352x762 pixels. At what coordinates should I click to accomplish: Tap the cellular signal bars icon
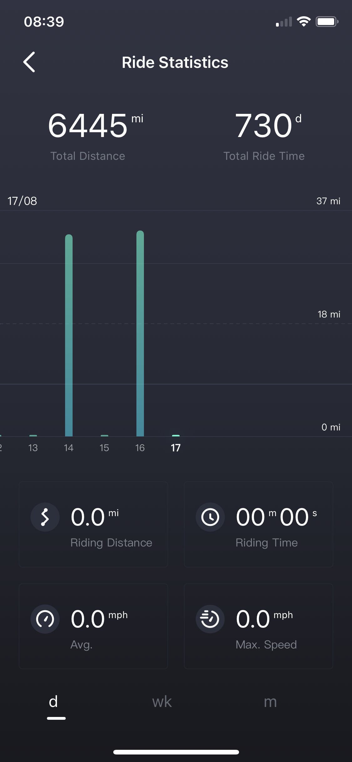click(284, 22)
